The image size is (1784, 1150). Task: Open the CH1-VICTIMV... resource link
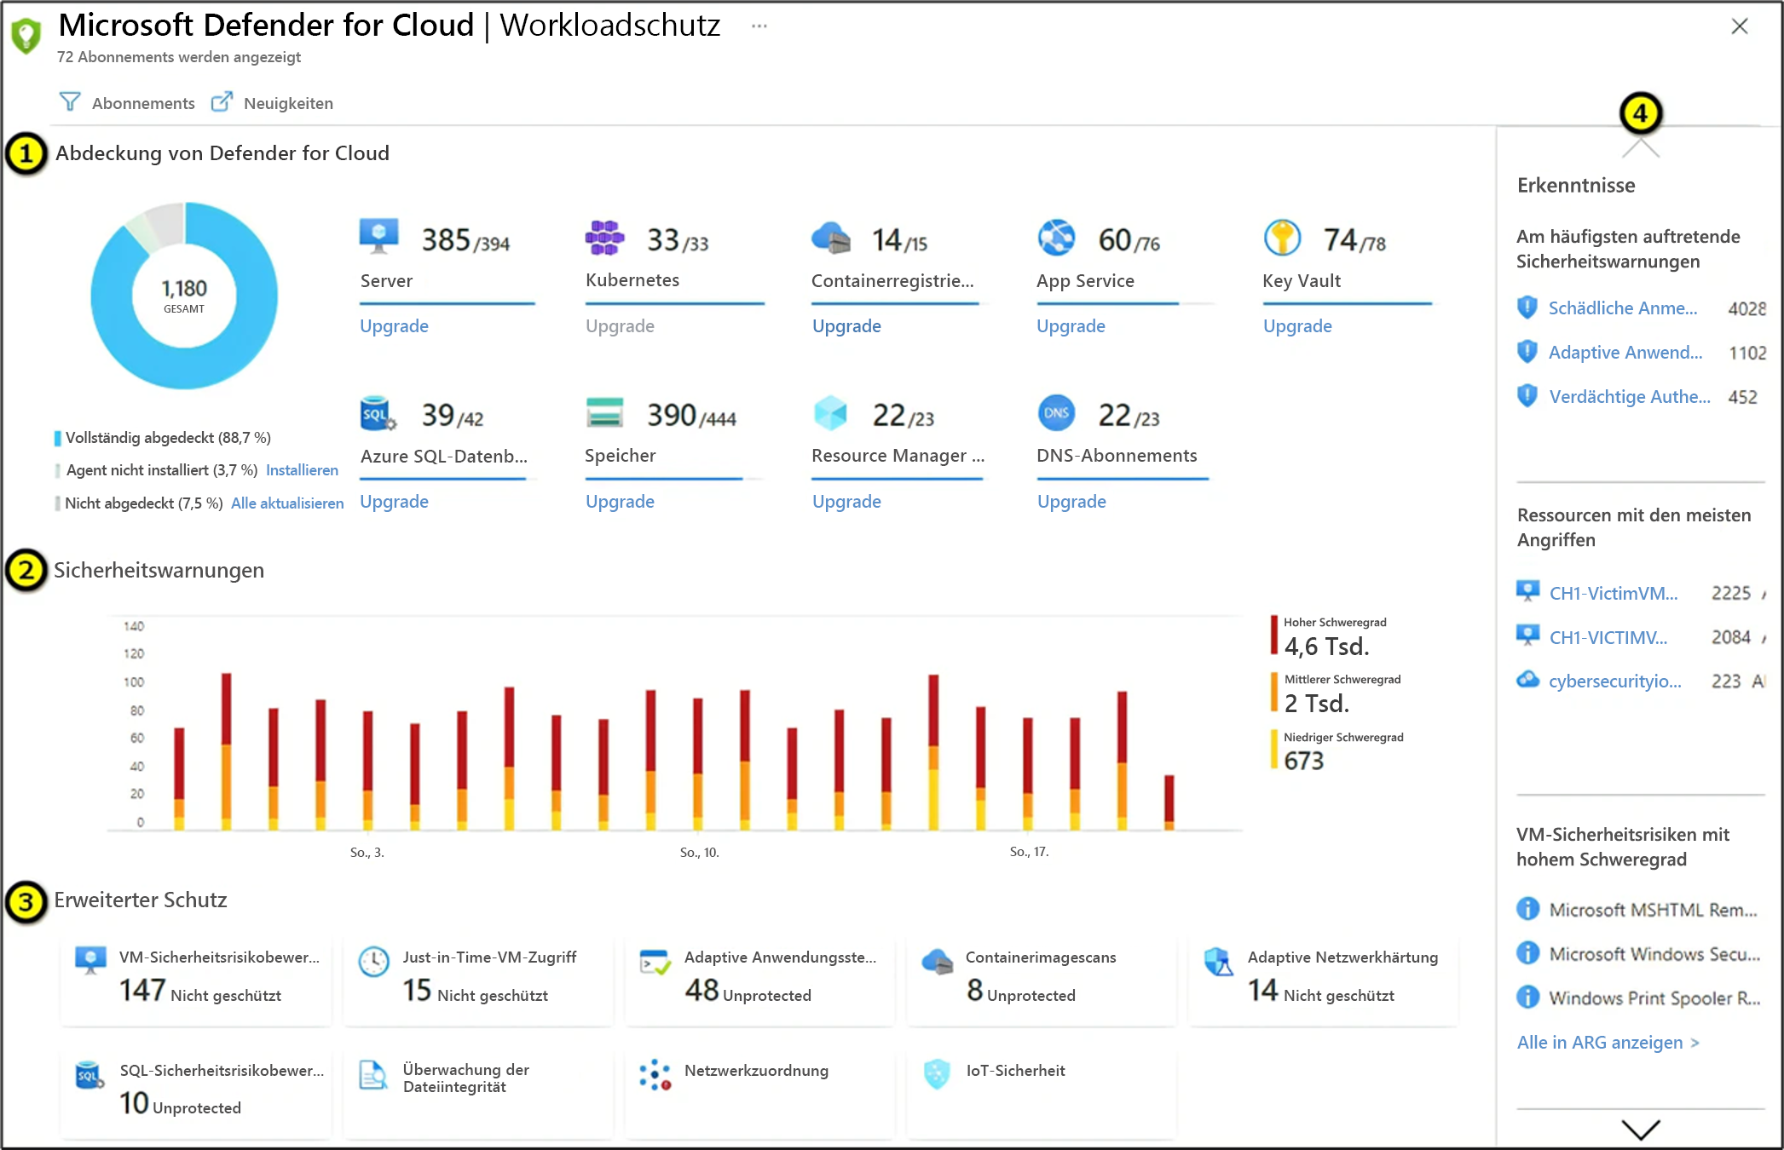point(1608,637)
